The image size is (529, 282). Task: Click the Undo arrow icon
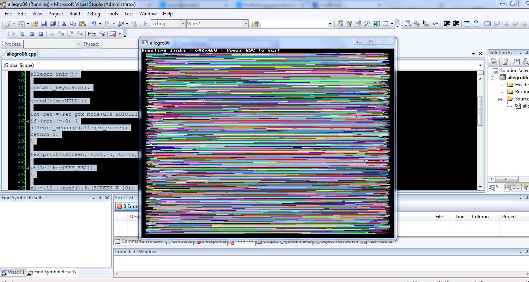94,24
